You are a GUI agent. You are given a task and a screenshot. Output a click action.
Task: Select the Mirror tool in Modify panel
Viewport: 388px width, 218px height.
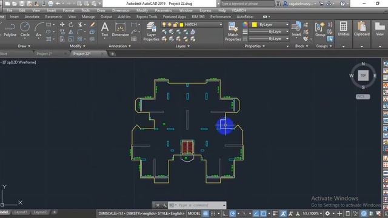tap(71, 32)
